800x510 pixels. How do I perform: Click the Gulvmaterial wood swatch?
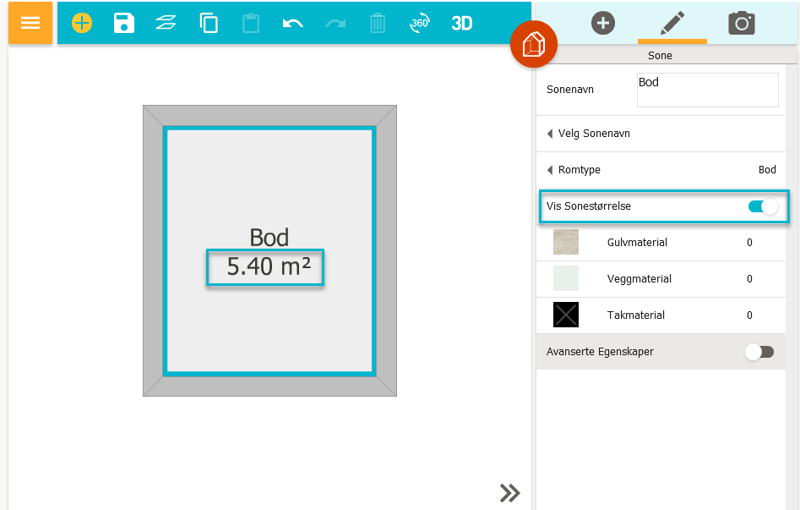point(566,242)
